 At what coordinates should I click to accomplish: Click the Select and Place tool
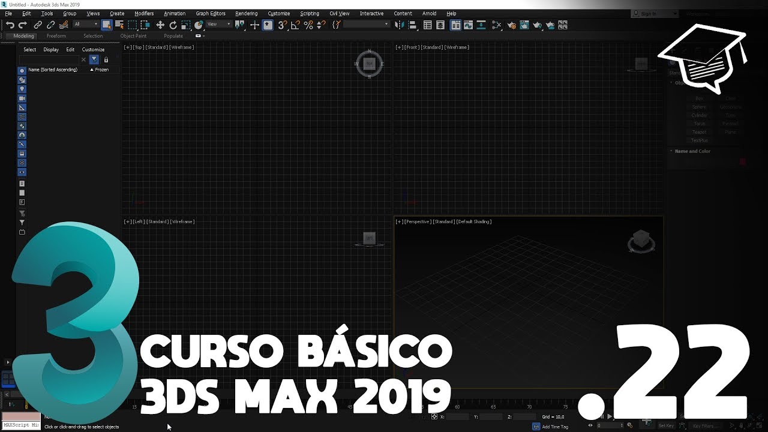[x=199, y=25]
